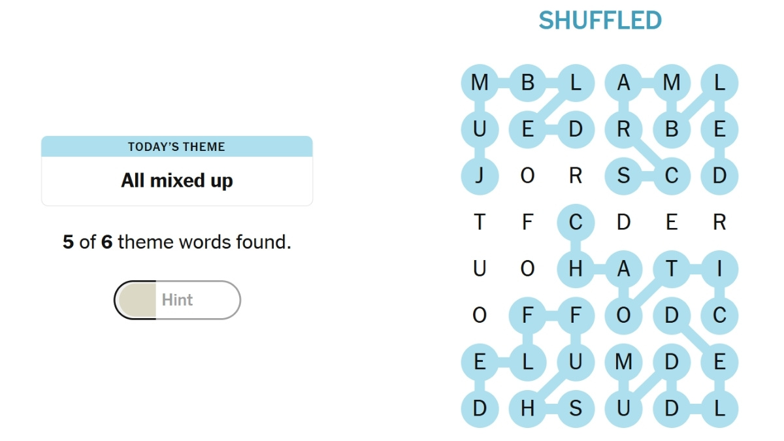The image size is (784, 441).
Task: Choose the unhighlighted D between C and E
Action: [x=623, y=223]
